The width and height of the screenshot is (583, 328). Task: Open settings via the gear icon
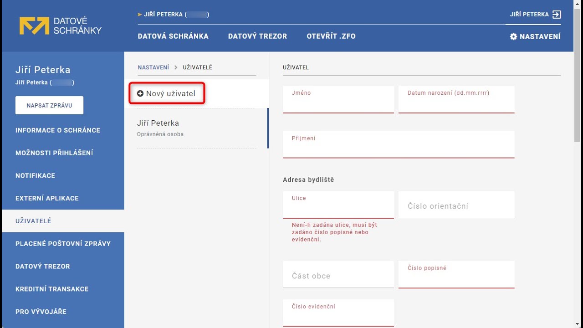click(x=513, y=36)
